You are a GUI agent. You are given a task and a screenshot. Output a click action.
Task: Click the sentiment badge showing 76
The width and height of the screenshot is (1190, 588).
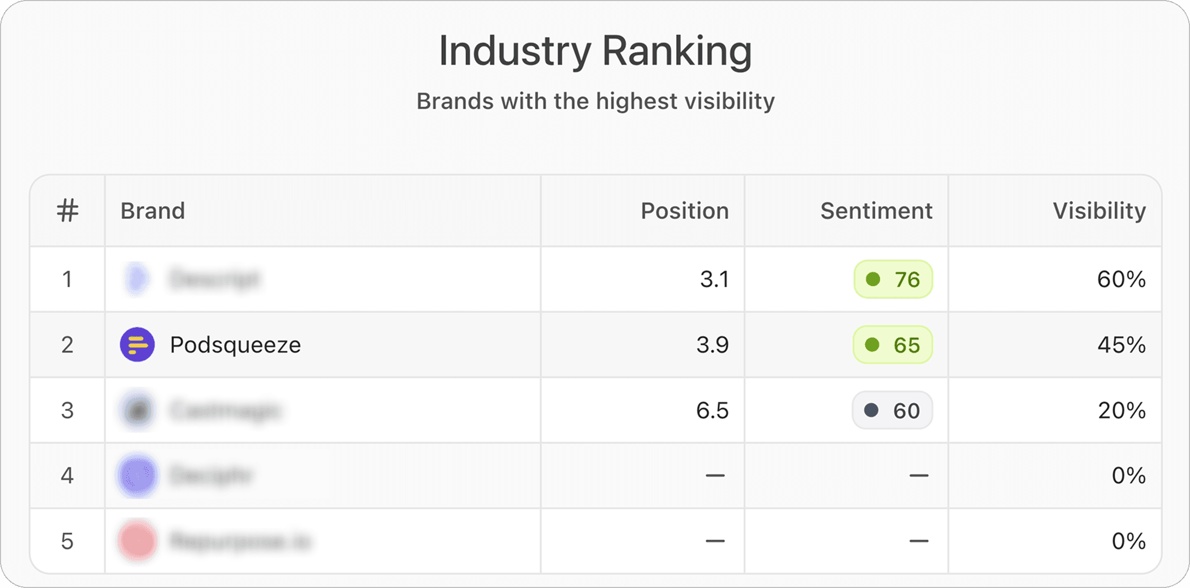892,280
